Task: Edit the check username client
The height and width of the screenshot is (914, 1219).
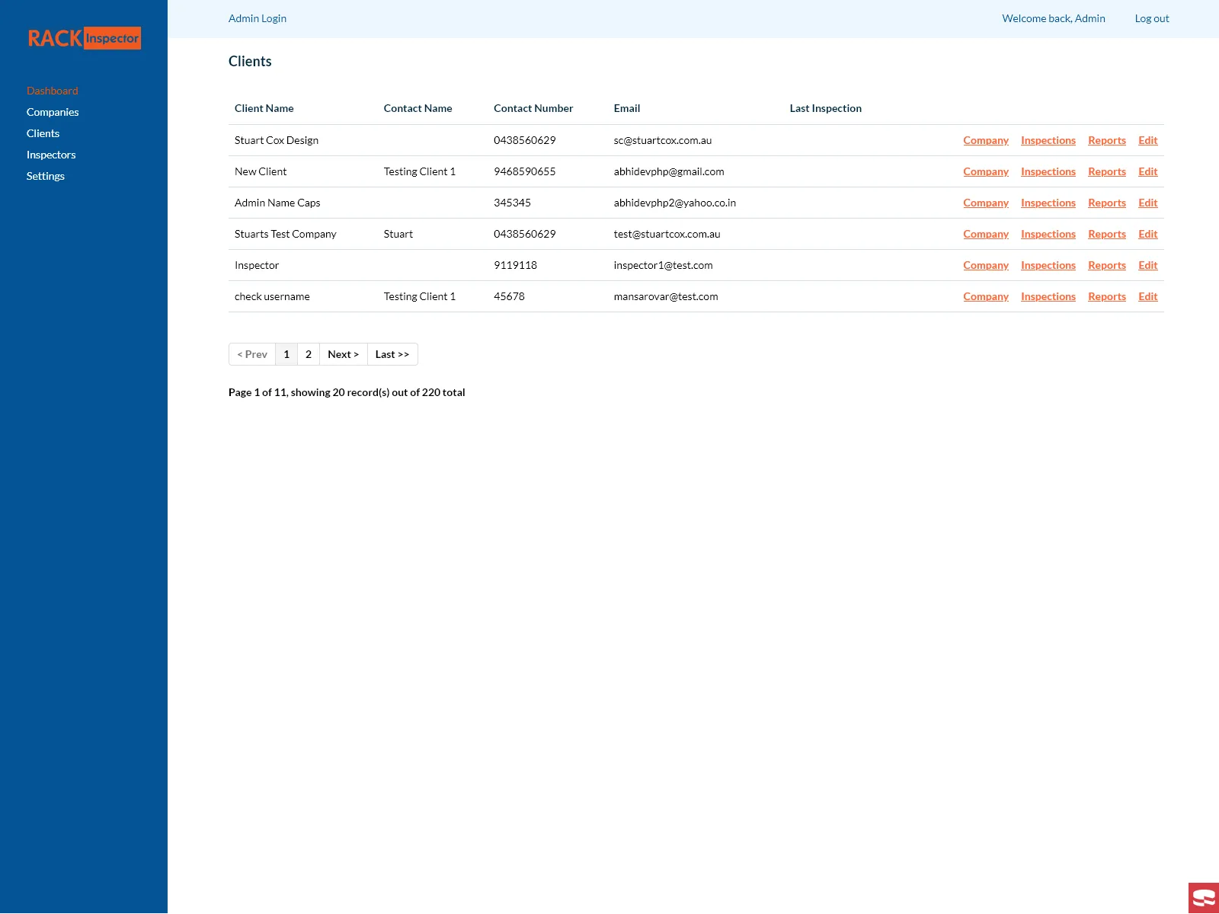Action: [x=1147, y=296]
